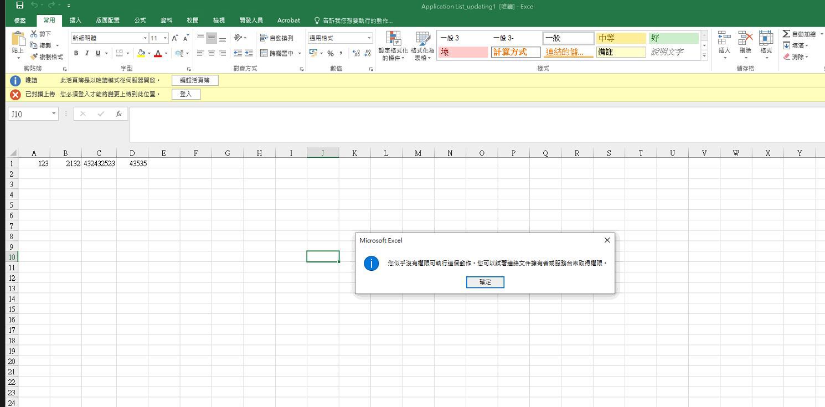Apply the Good (好) cell style
Image resolution: width=825 pixels, height=407 pixels.
click(x=674, y=38)
